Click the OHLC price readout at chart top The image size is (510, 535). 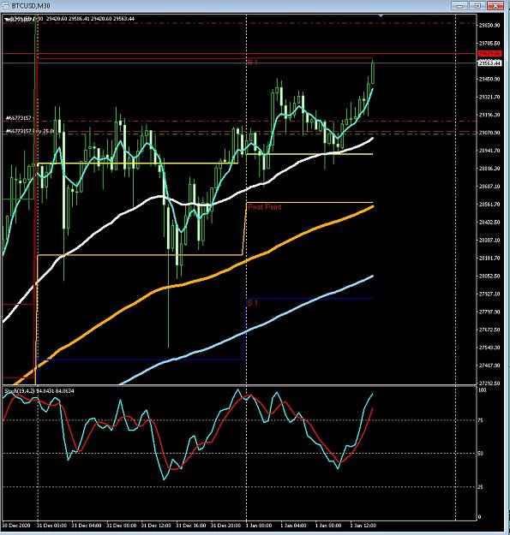click(90, 19)
